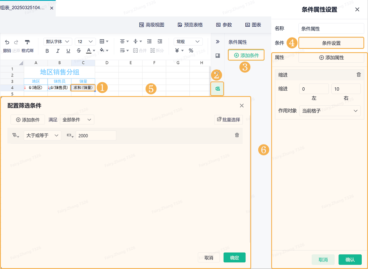Delete the filter condition row with trash icon
Viewport: 368px width, 269px height.
pyautogui.click(x=237, y=135)
